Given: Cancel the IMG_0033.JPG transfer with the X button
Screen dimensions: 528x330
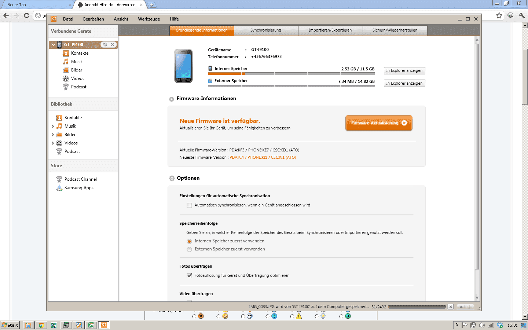Looking at the screenshot, I should pos(451,307).
